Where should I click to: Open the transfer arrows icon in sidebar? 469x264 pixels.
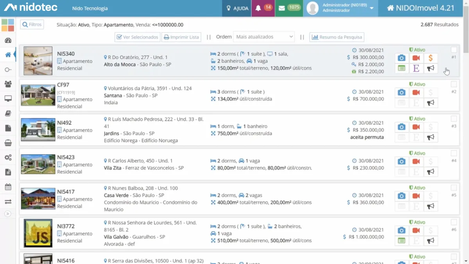click(8, 201)
